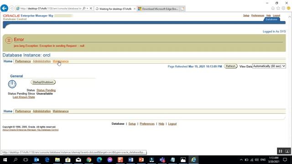Screen dimensions: 292x164
Task: Open PowerPoint from the taskbar
Action: [x=141, y=160]
